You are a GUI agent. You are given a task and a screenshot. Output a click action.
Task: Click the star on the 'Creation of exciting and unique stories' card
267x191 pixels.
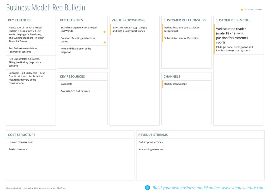105,43
